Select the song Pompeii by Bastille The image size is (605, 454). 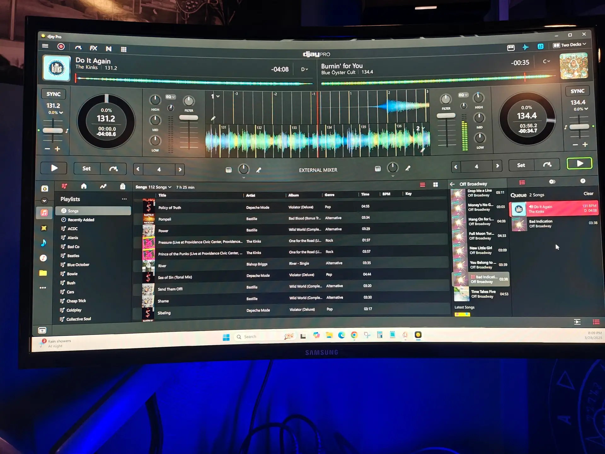[290, 218]
